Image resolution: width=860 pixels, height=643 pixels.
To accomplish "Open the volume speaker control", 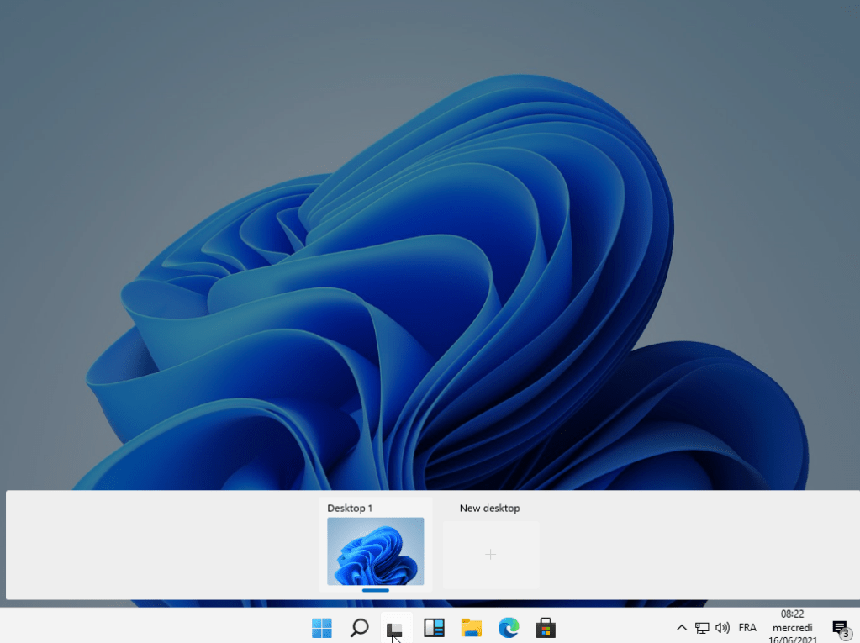I will coord(721,628).
